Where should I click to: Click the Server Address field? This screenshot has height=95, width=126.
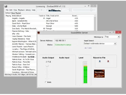(66, 41)
